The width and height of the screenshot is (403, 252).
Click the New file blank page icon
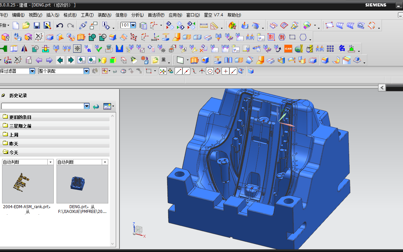pyautogui.click(x=16, y=25)
